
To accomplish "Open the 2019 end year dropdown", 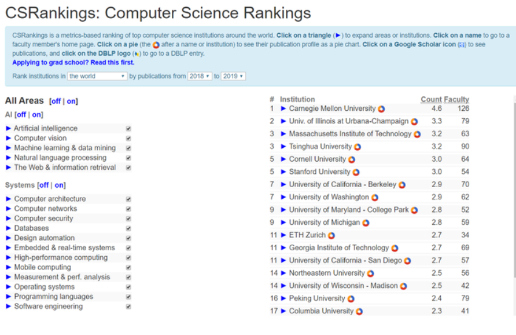I will (233, 76).
